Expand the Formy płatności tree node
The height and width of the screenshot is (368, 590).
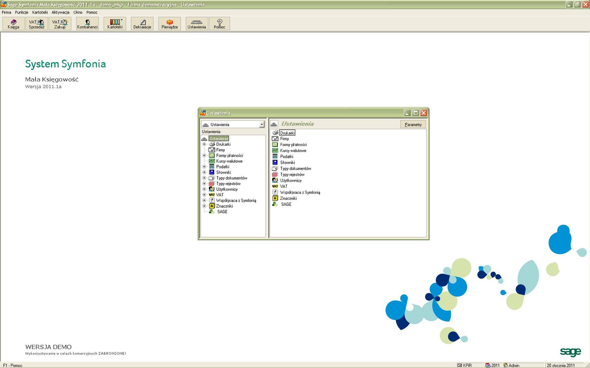coord(204,156)
